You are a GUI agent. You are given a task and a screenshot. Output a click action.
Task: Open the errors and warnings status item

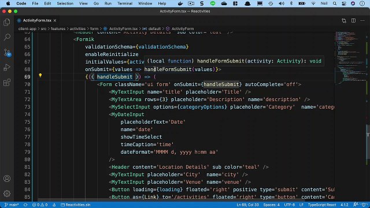(x=40, y=205)
